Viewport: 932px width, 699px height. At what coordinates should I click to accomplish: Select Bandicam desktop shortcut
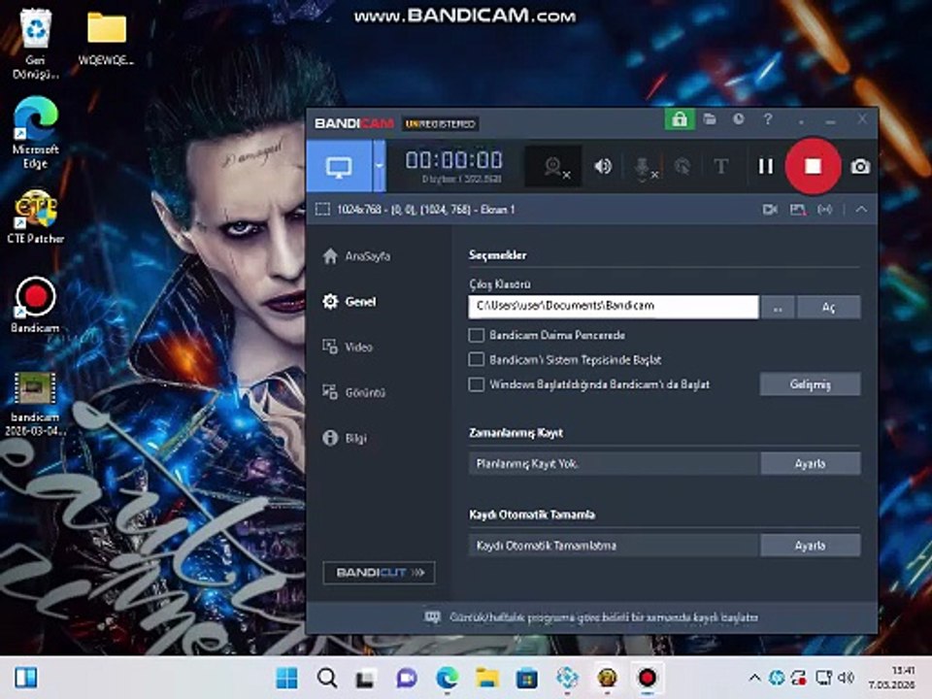36,306
